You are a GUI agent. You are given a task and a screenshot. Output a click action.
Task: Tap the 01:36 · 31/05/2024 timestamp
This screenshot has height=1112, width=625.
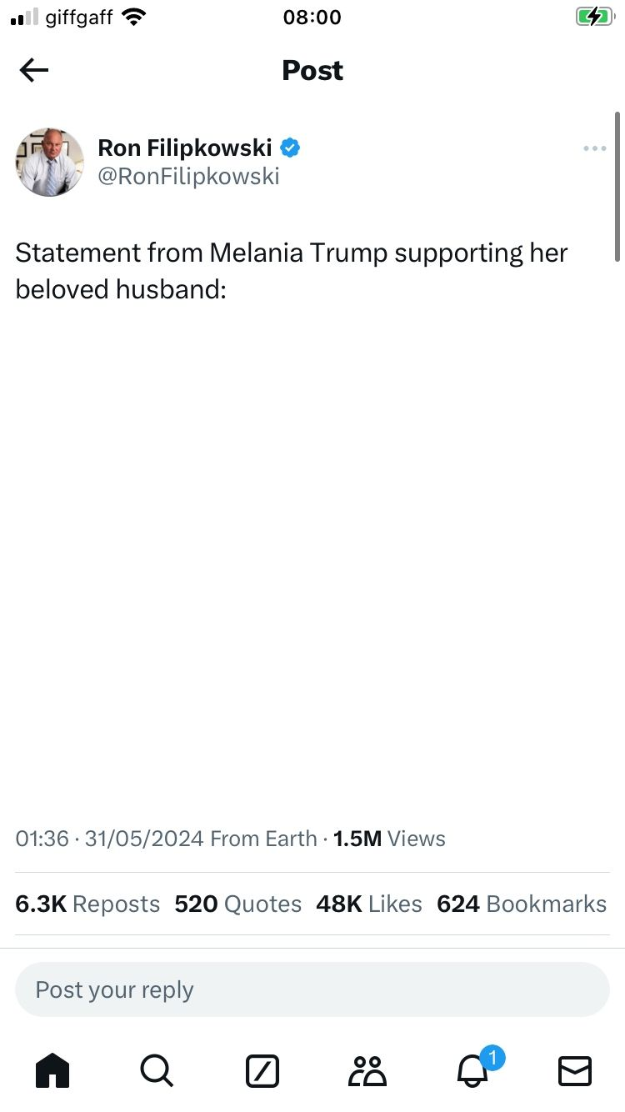(109, 839)
